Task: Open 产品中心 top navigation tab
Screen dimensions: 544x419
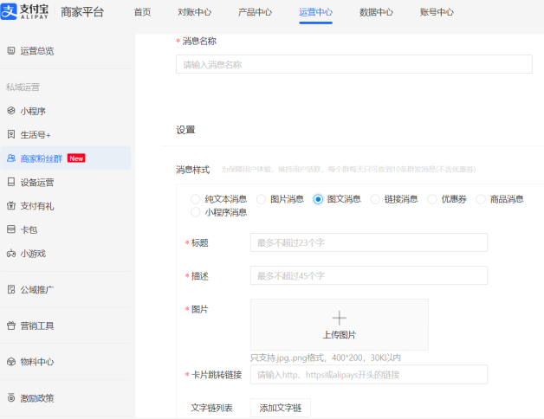Action: [x=255, y=13]
